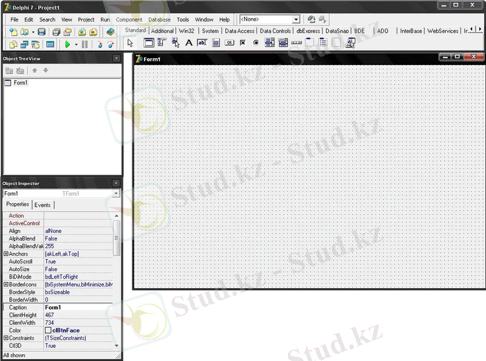Image resolution: width=486 pixels, height=361 pixels.
Task: Open the ADO palette tab
Action: [x=383, y=31]
